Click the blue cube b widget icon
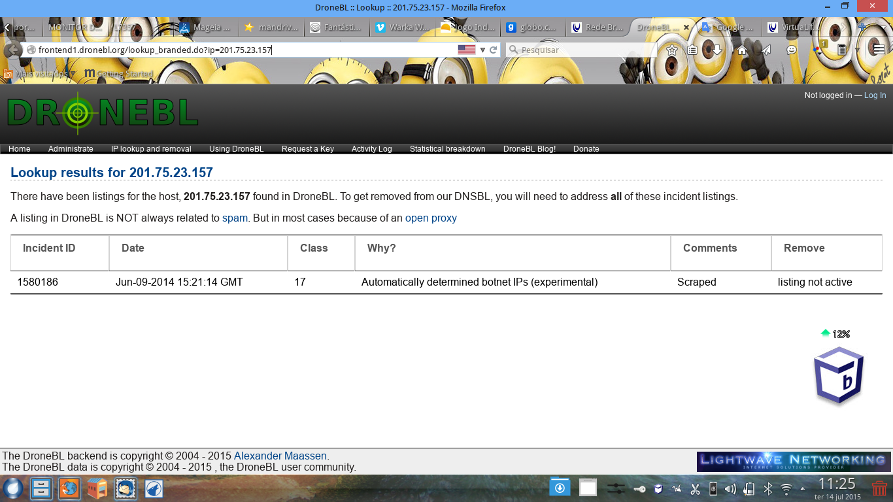The width and height of the screenshot is (893, 502). [839, 376]
